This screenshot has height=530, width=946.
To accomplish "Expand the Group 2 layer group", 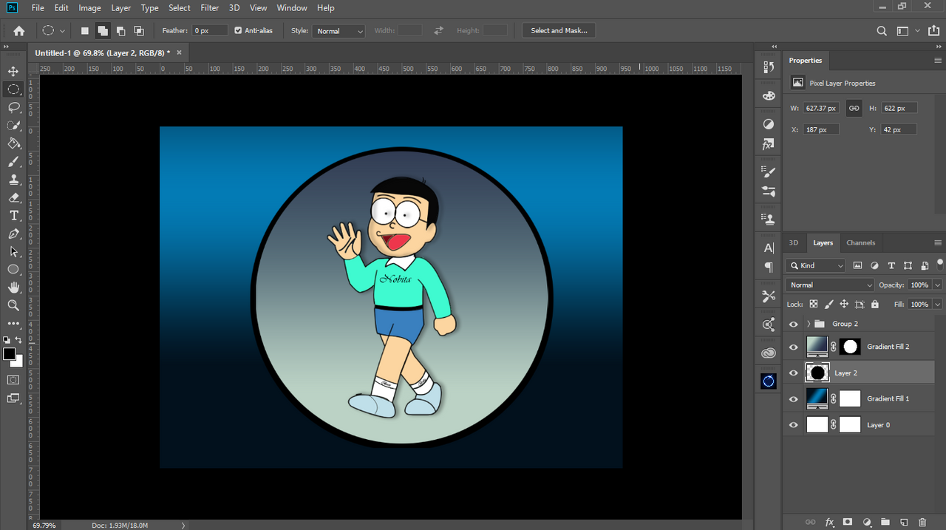I will click(809, 324).
